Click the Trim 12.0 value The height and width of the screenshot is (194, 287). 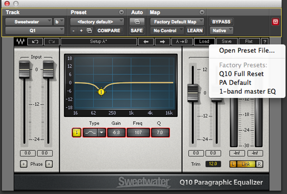pos(213,164)
